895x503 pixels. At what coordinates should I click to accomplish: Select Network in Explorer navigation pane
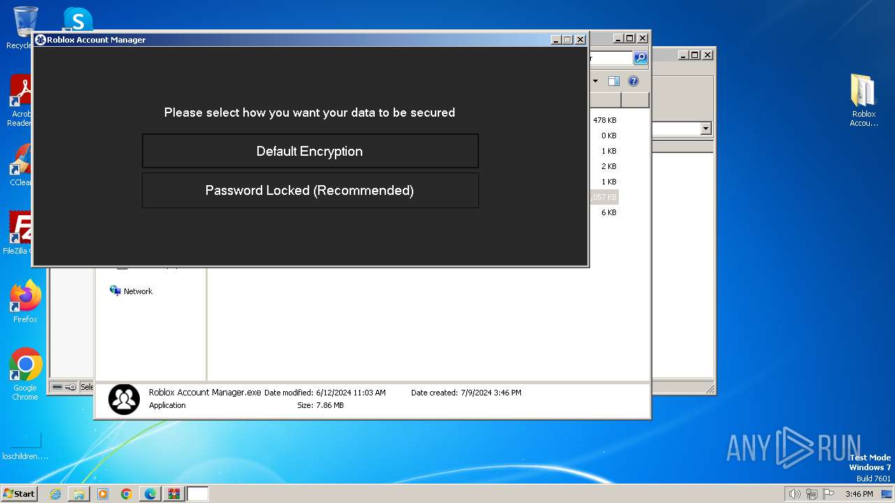click(131, 291)
